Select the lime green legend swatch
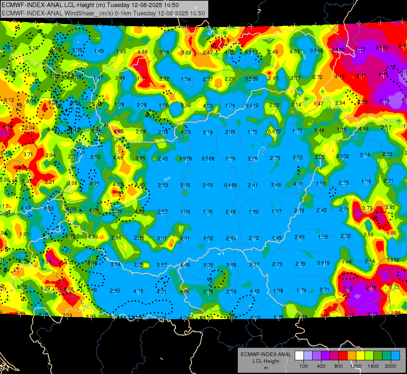This screenshot has height=374, width=407. tap(369, 356)
